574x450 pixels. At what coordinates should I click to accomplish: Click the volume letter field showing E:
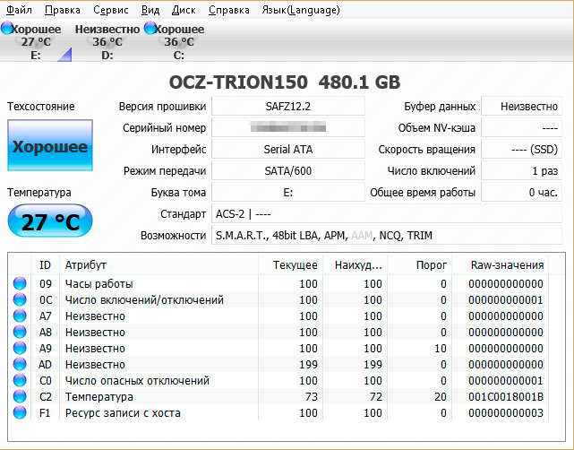[x=288, y=193]
